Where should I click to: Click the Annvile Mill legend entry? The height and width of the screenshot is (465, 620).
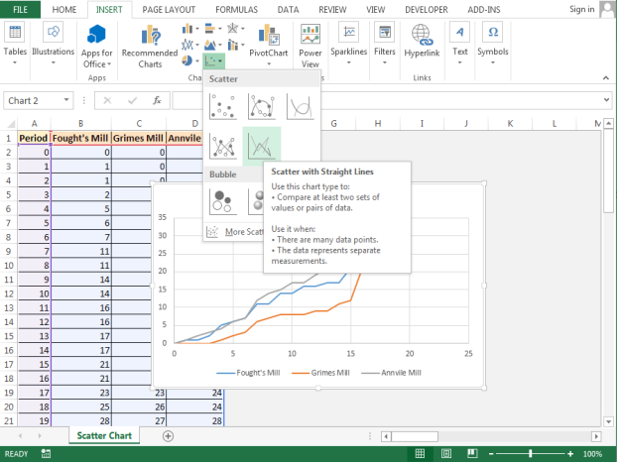[392, 373]
